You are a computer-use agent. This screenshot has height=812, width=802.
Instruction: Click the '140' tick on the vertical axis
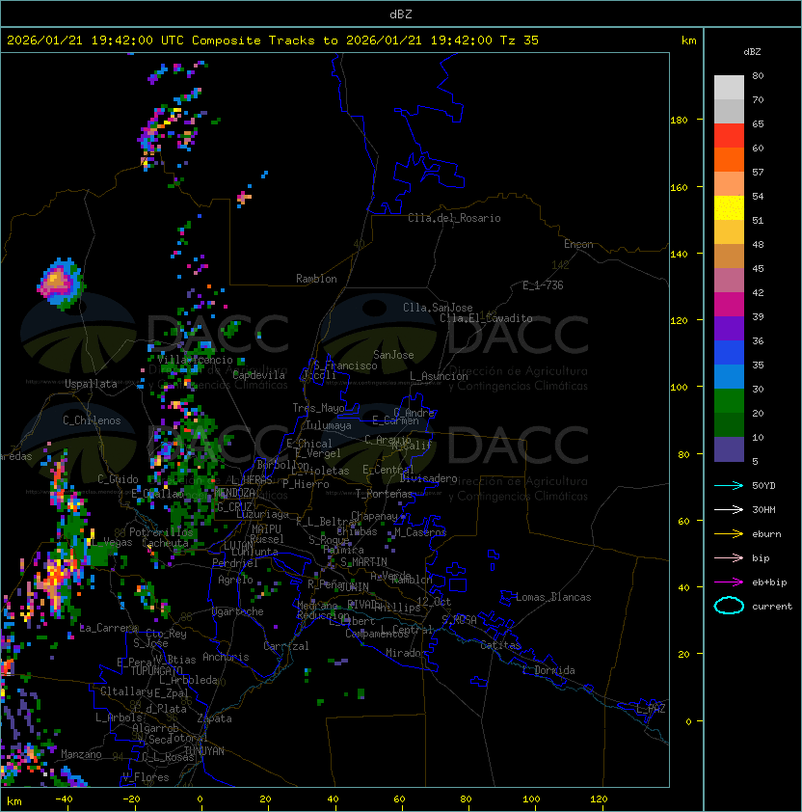pyautogui.click(x=679, y=255)
